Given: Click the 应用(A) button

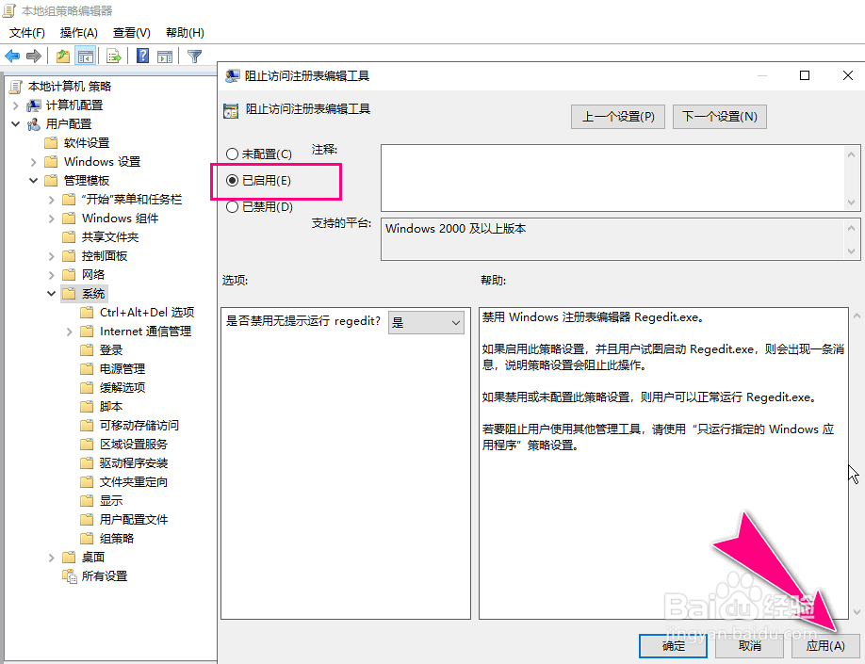Looking at the screenshot, I should click(x=824, y=646).
